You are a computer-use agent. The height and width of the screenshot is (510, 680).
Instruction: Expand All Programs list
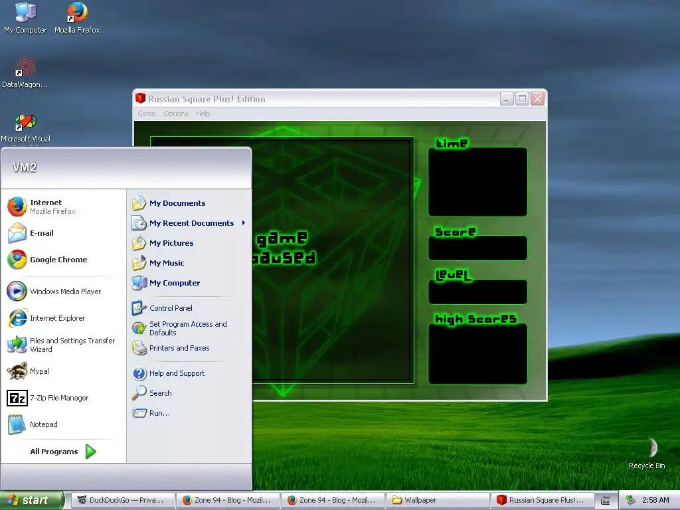(63, 452)
